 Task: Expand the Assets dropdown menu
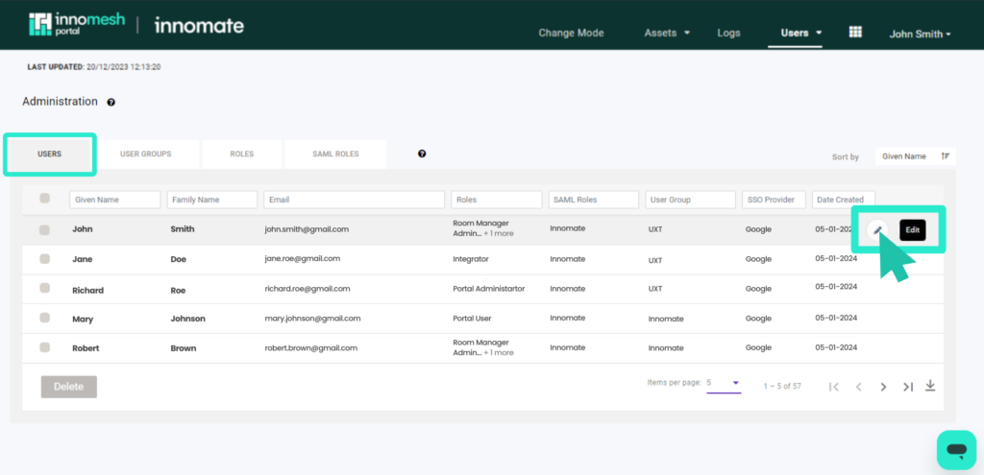tap(667, 33)
